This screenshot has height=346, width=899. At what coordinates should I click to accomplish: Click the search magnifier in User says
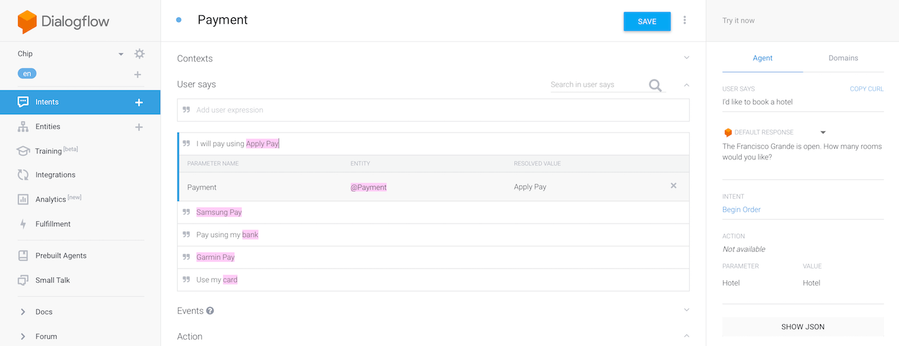[655, 85]
